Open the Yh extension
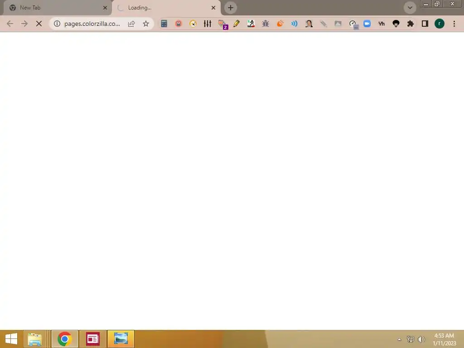The height and width of the screenshot is (348, 464). pos(382,24)
